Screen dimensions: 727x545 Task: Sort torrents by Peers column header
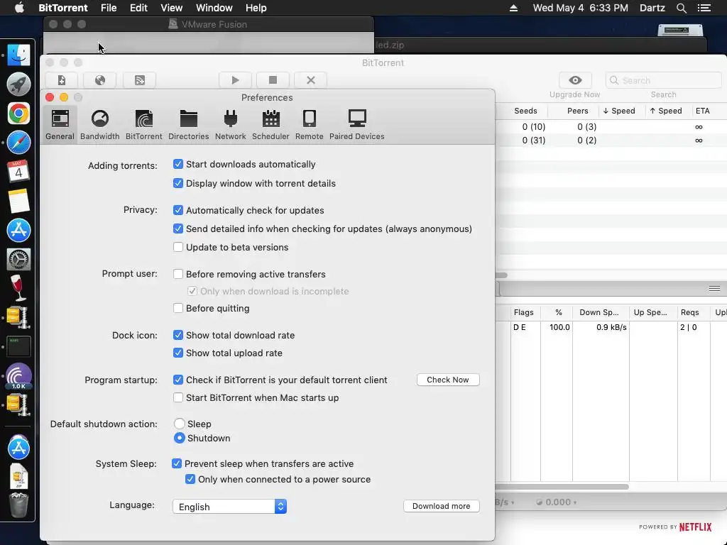(577, 111)
